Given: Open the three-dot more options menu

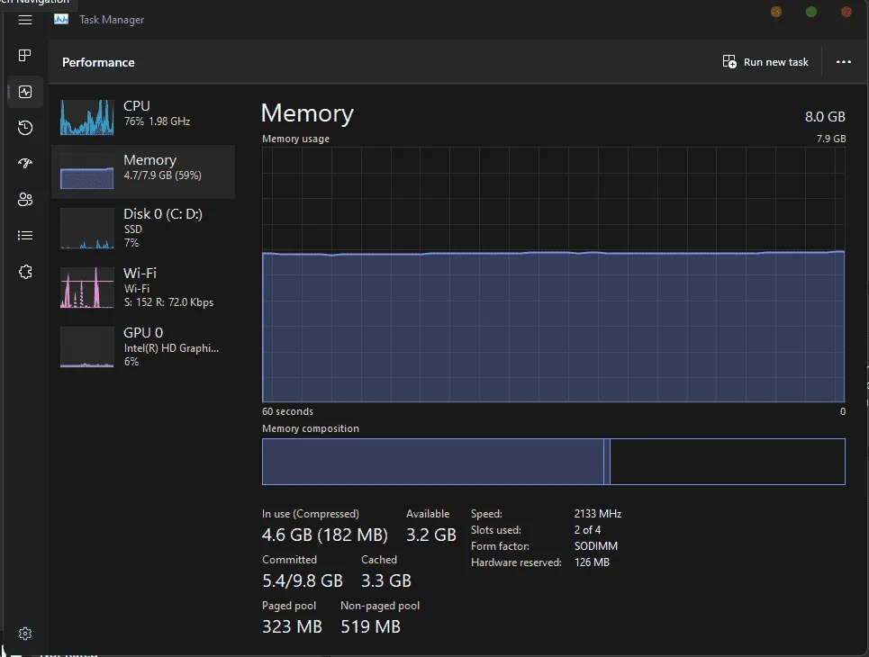Looking at the screenshot, I should click(x=844, y=62).
